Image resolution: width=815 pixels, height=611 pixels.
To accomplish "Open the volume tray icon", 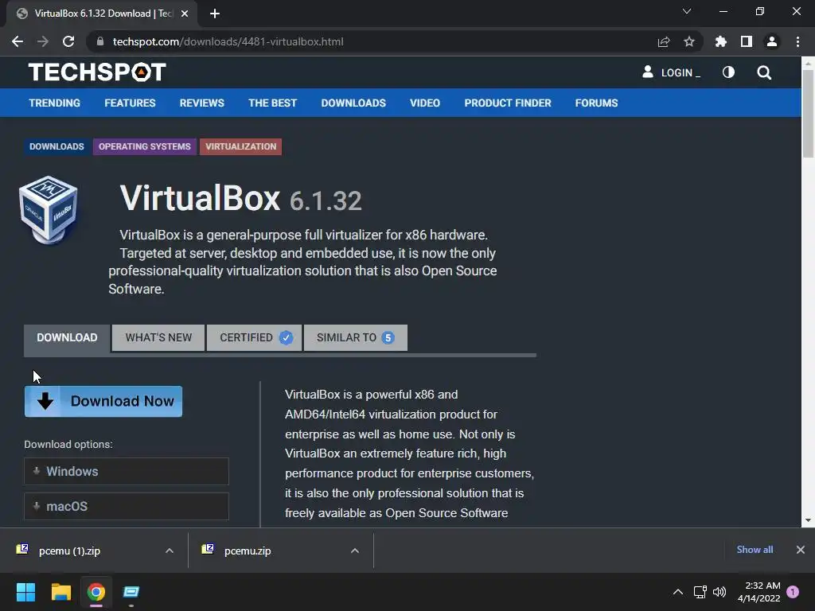I will coord(719,592).
